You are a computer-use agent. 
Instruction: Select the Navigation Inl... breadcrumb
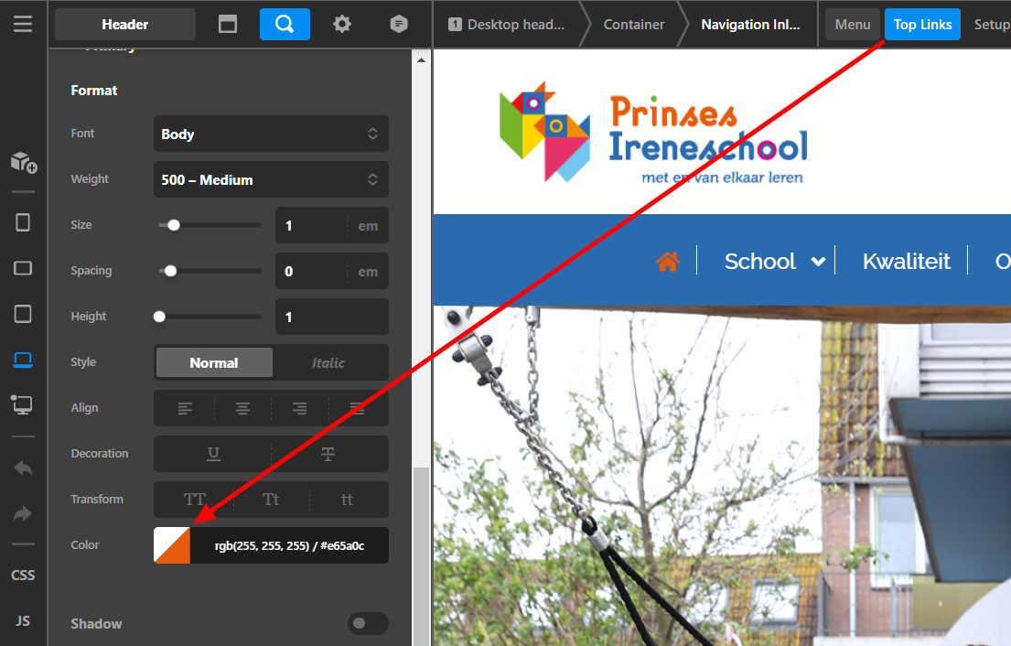click(750, 25)
